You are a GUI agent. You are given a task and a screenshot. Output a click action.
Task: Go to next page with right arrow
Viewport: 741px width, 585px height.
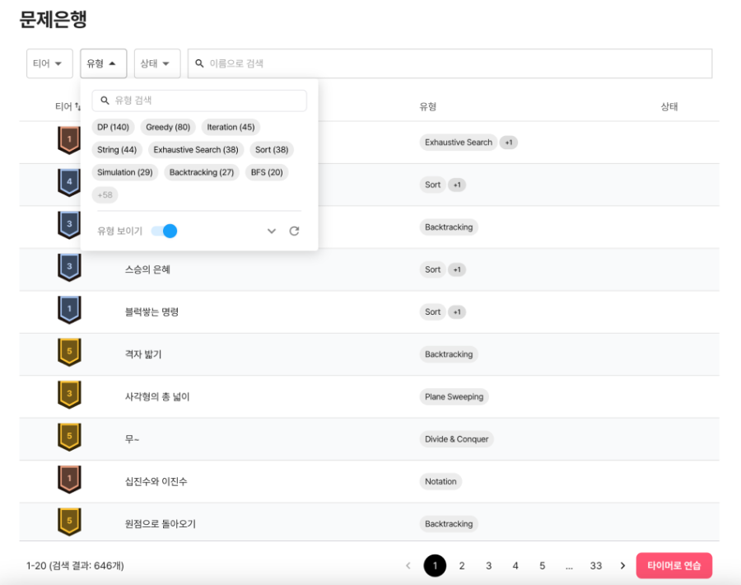622,565
